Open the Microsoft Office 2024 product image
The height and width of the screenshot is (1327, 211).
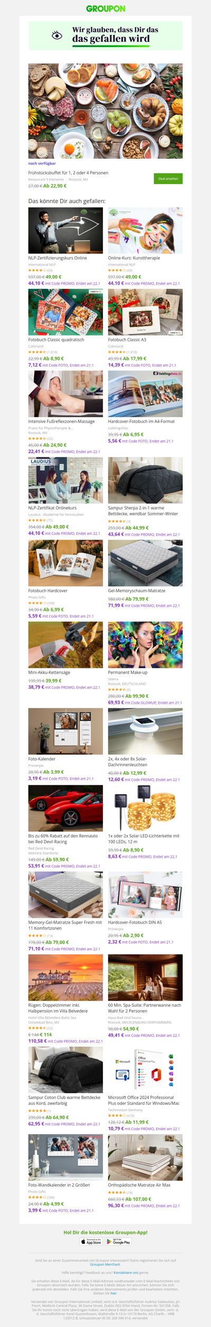click(x=145, y=1069)
